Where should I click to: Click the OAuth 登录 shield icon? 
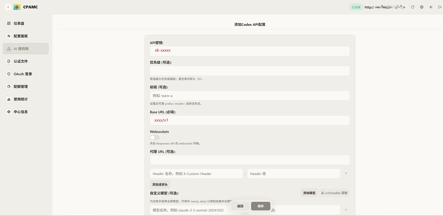pyautogui.click(x=9, y=74)
